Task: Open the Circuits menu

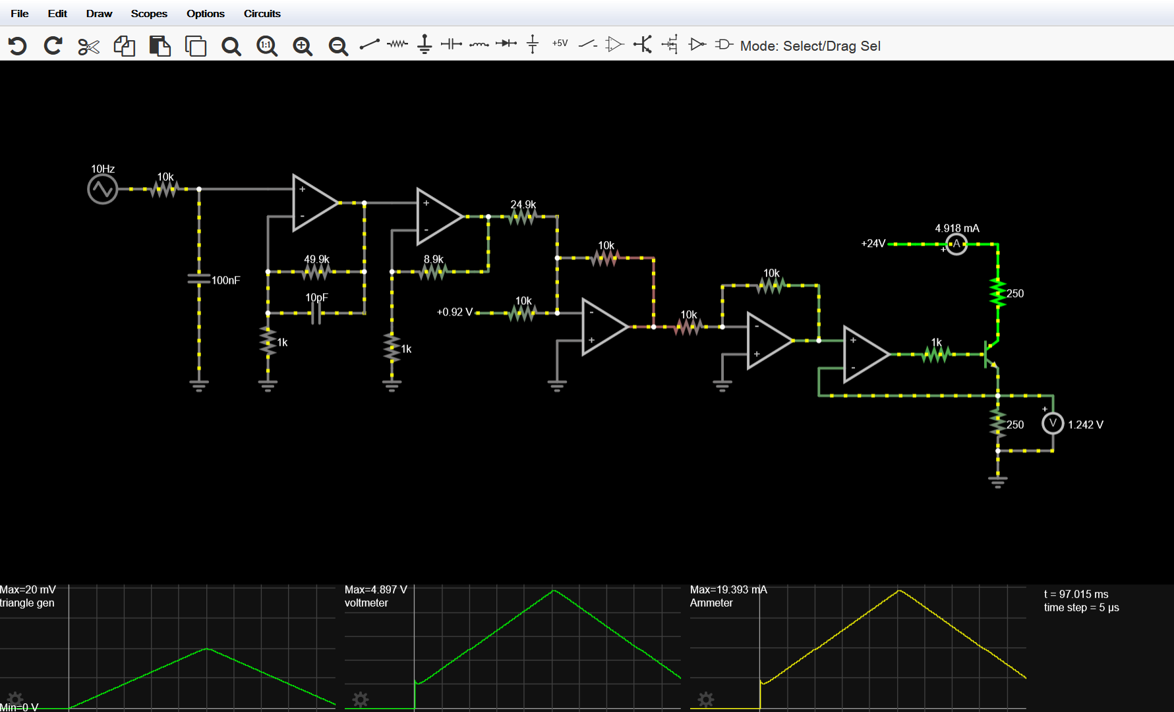Action: (262, 13)
